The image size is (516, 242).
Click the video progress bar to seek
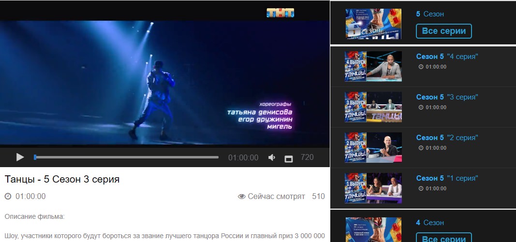pos(126,157)
